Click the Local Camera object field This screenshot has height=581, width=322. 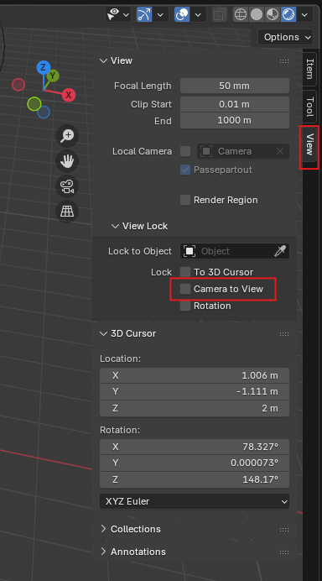pos(243,151)
